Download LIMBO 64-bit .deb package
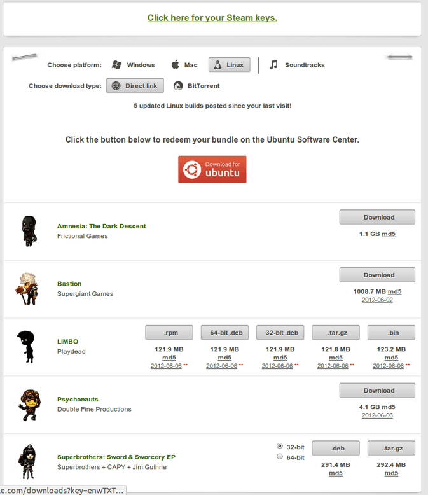The image size is (428, 495). coord(224,332)
